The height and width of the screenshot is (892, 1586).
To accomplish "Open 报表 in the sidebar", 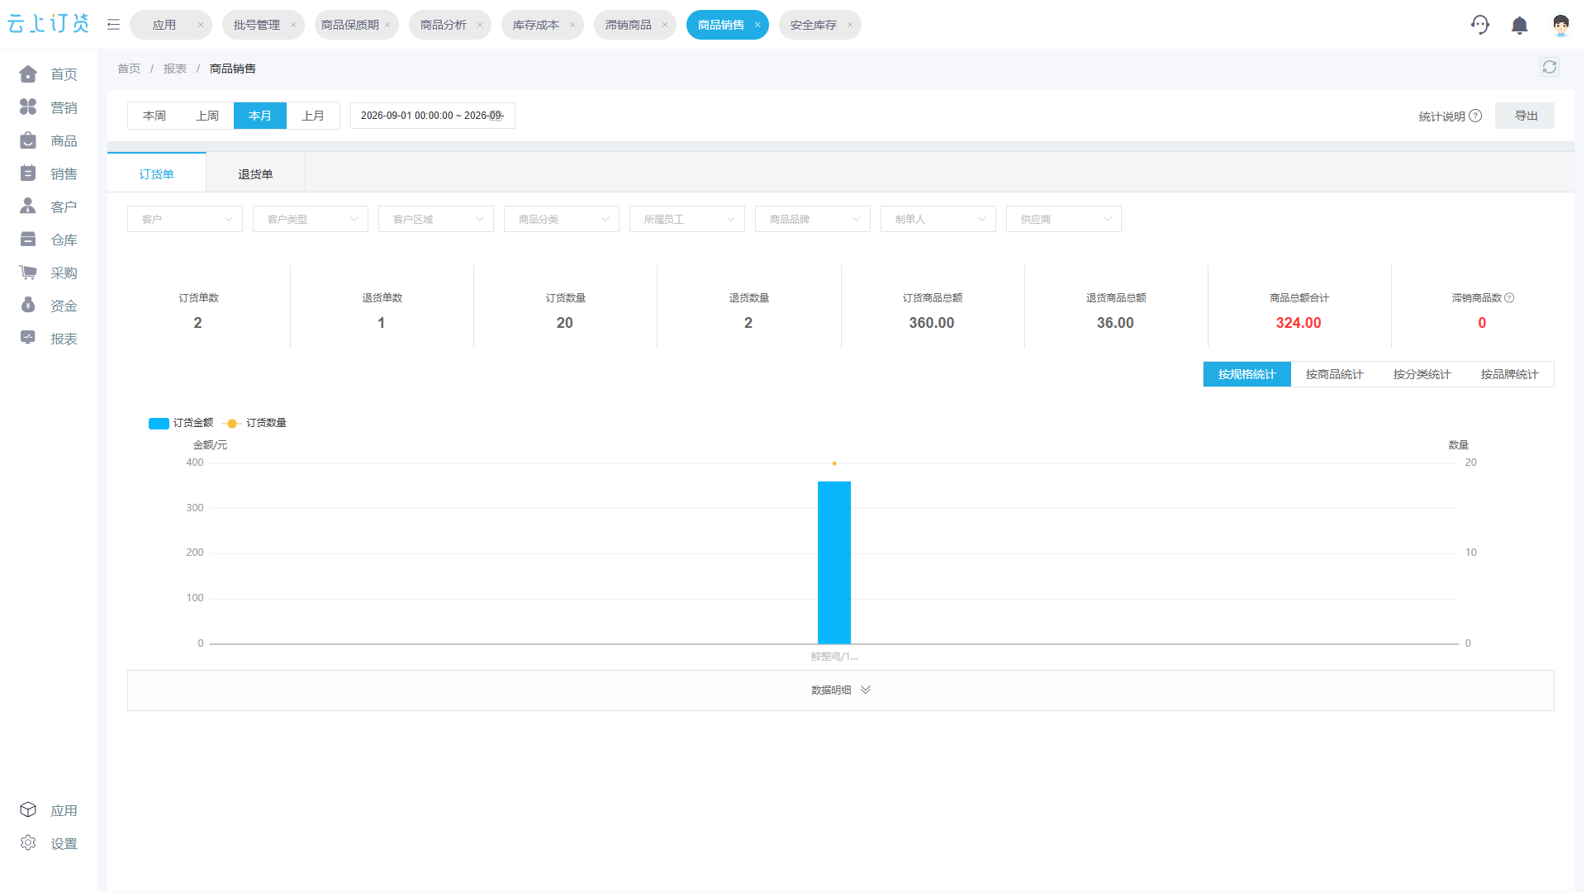I will (x=49, y=339).
